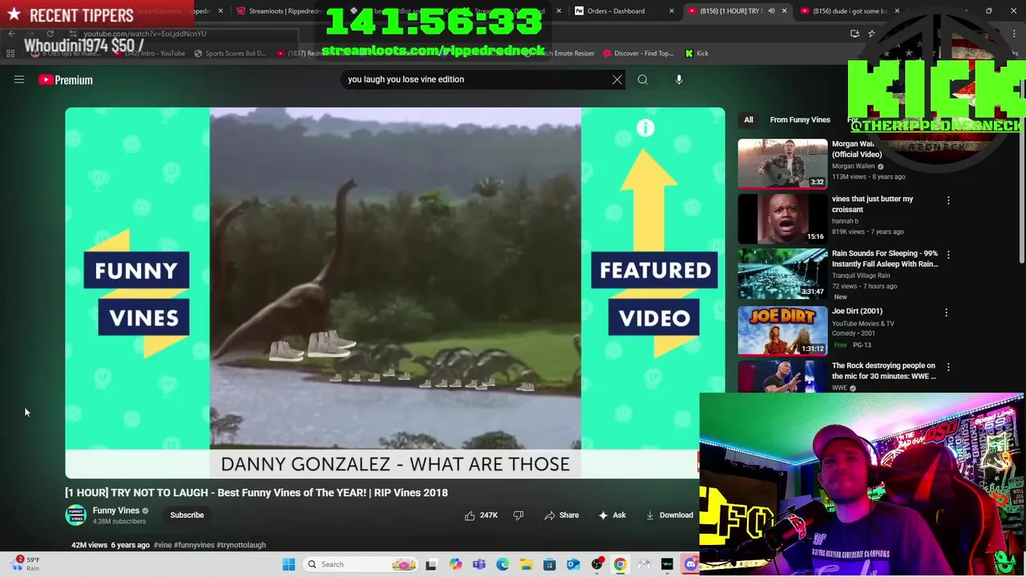The height and width of the screenshot is (577, 1026).
Task: Open Sports Scores Bot bookmark
Action: 229,54
